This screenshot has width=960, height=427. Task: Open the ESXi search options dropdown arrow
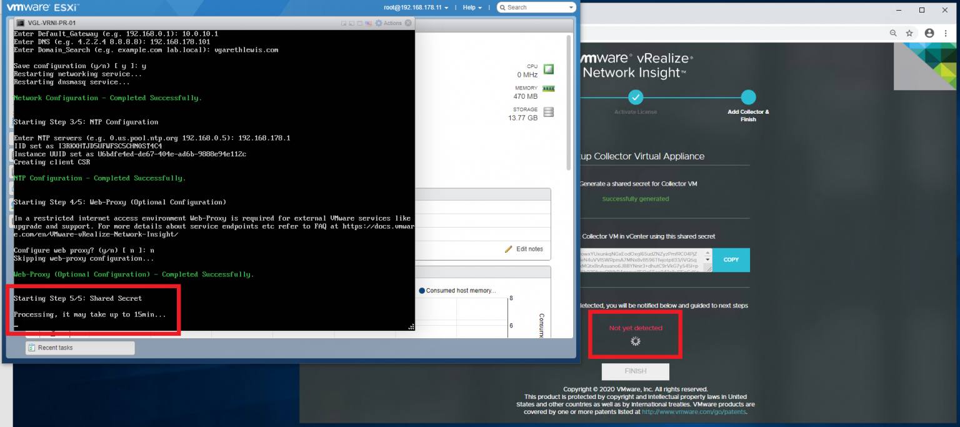click(x=572, y=8)
